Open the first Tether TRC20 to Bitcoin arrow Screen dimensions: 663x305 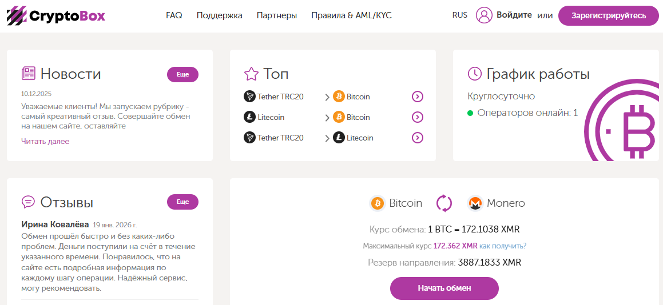pyautogui.click(x=418, y=97)
